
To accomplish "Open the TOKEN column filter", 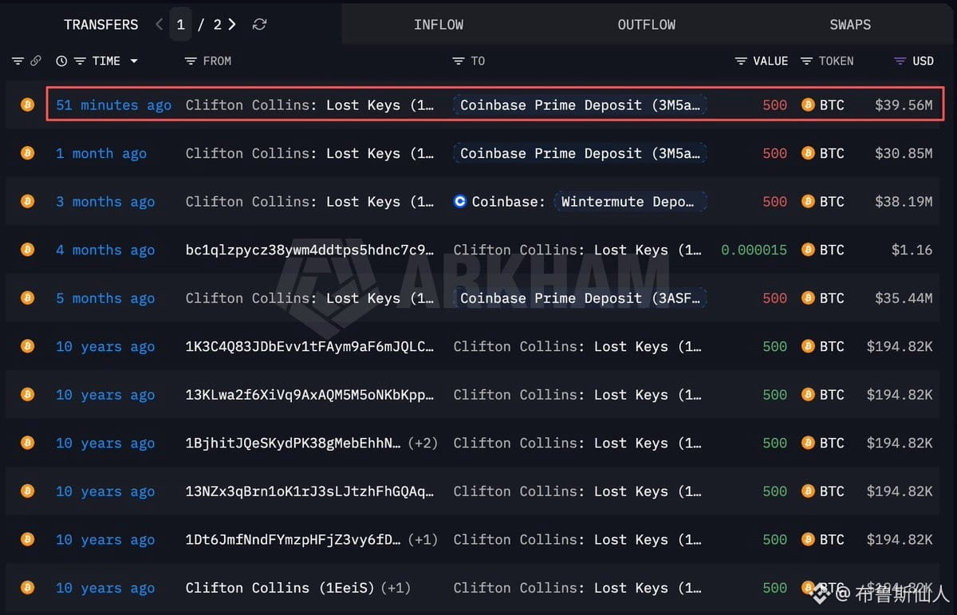I will [x=806, y=61].
